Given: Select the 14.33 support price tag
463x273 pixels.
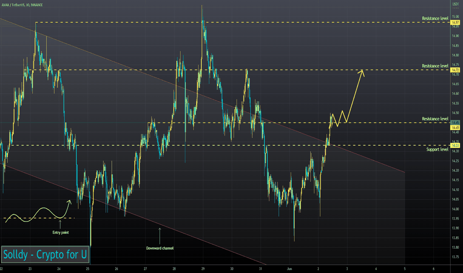Looking at the screenshot, I should pos(455,145).
